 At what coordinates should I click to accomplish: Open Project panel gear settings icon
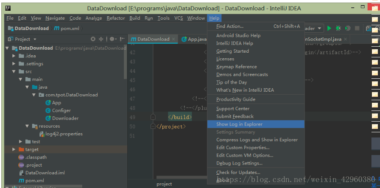pos(113,39)
